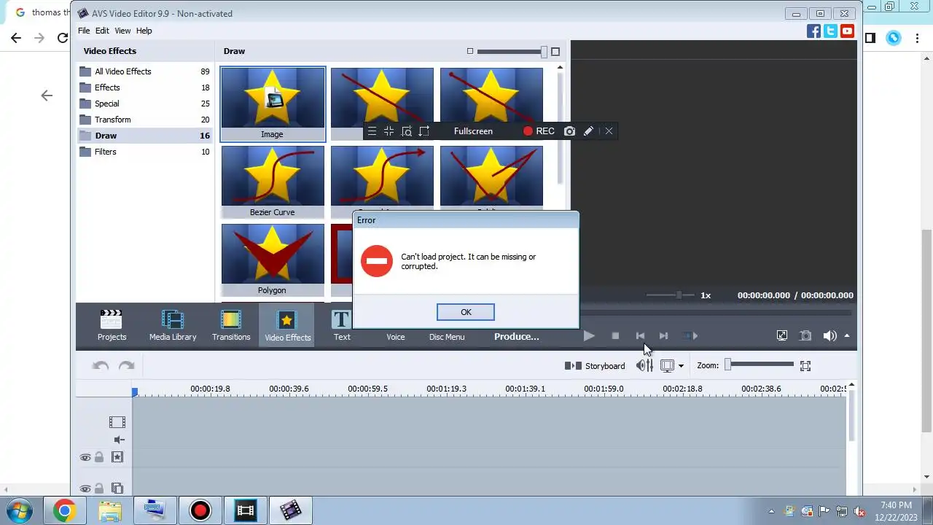Open Chrome from the Windows taskbar
The height and width of the screenshot is (525, 933).
[64, 511]
